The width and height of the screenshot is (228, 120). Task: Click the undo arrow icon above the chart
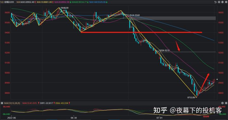[x=216, y=2]
